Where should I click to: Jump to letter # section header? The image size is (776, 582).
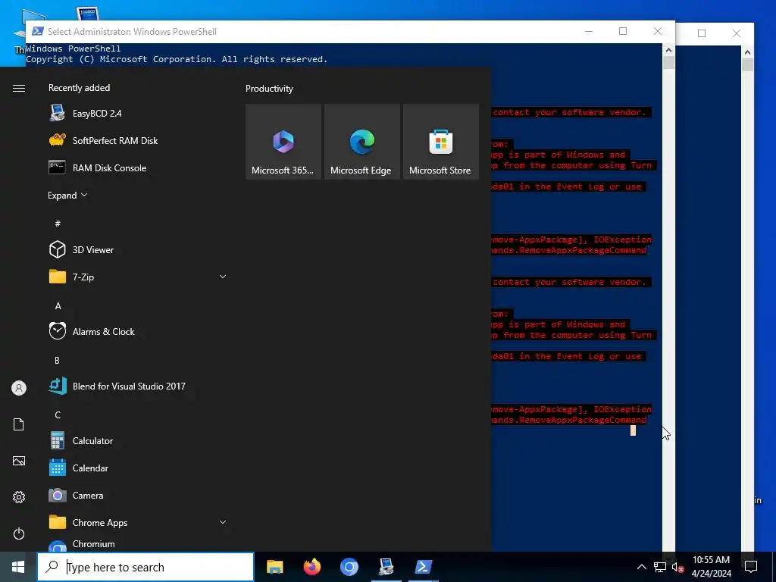[58, 224]
